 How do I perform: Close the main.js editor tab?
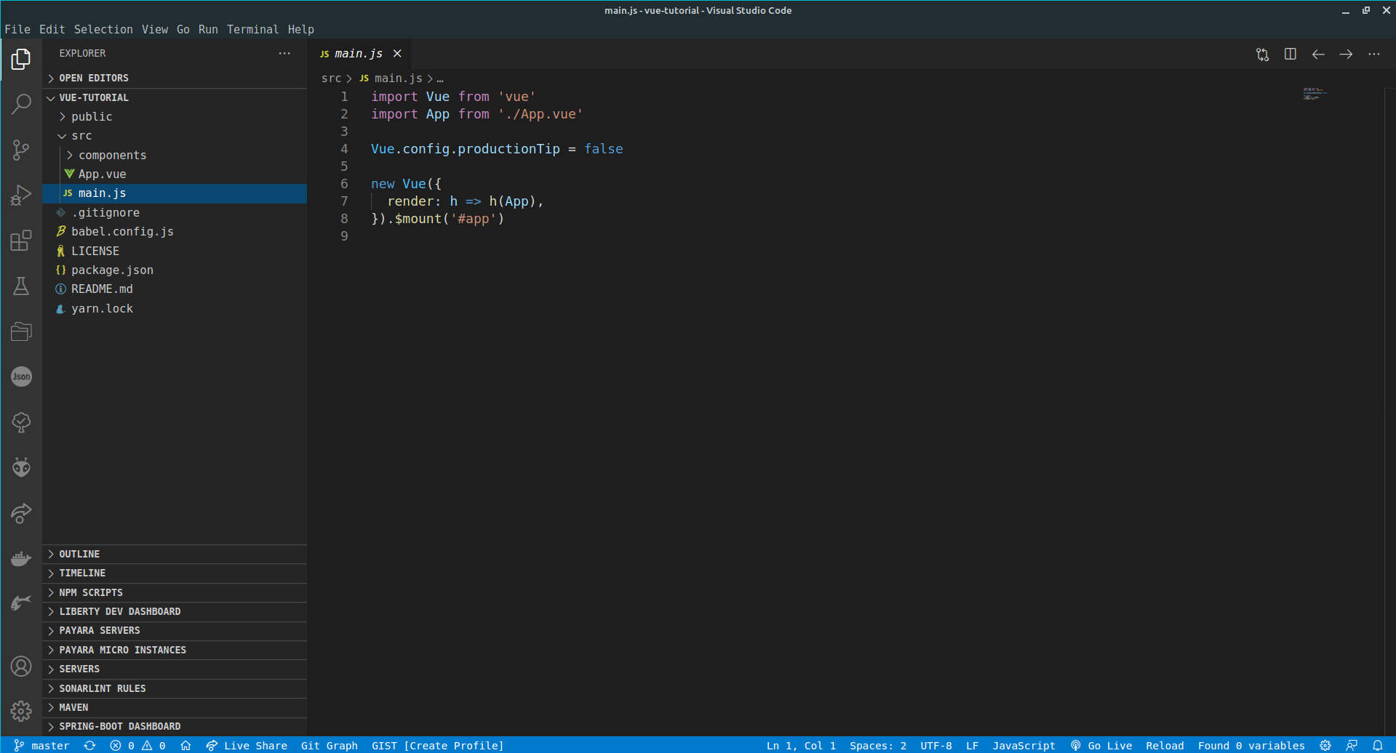click(x=397, y=54)
